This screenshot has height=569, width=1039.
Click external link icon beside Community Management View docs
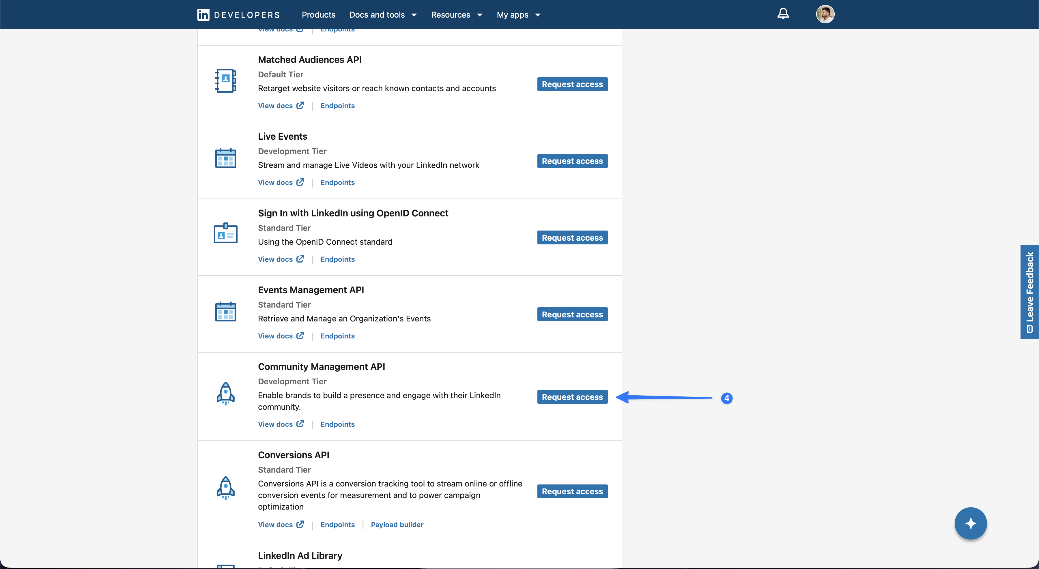(300, 424)
